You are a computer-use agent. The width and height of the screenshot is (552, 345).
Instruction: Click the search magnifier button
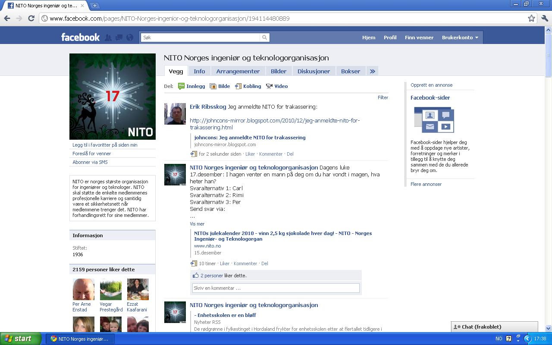(x=265, y=38)
